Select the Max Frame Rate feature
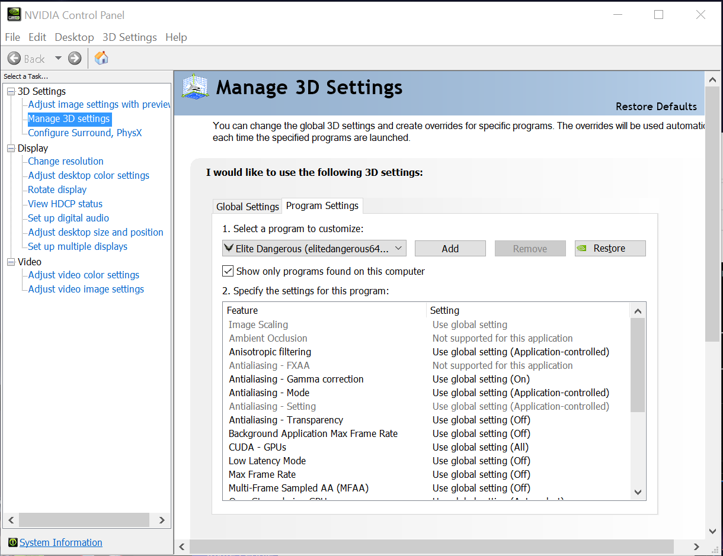 [262, 474]
